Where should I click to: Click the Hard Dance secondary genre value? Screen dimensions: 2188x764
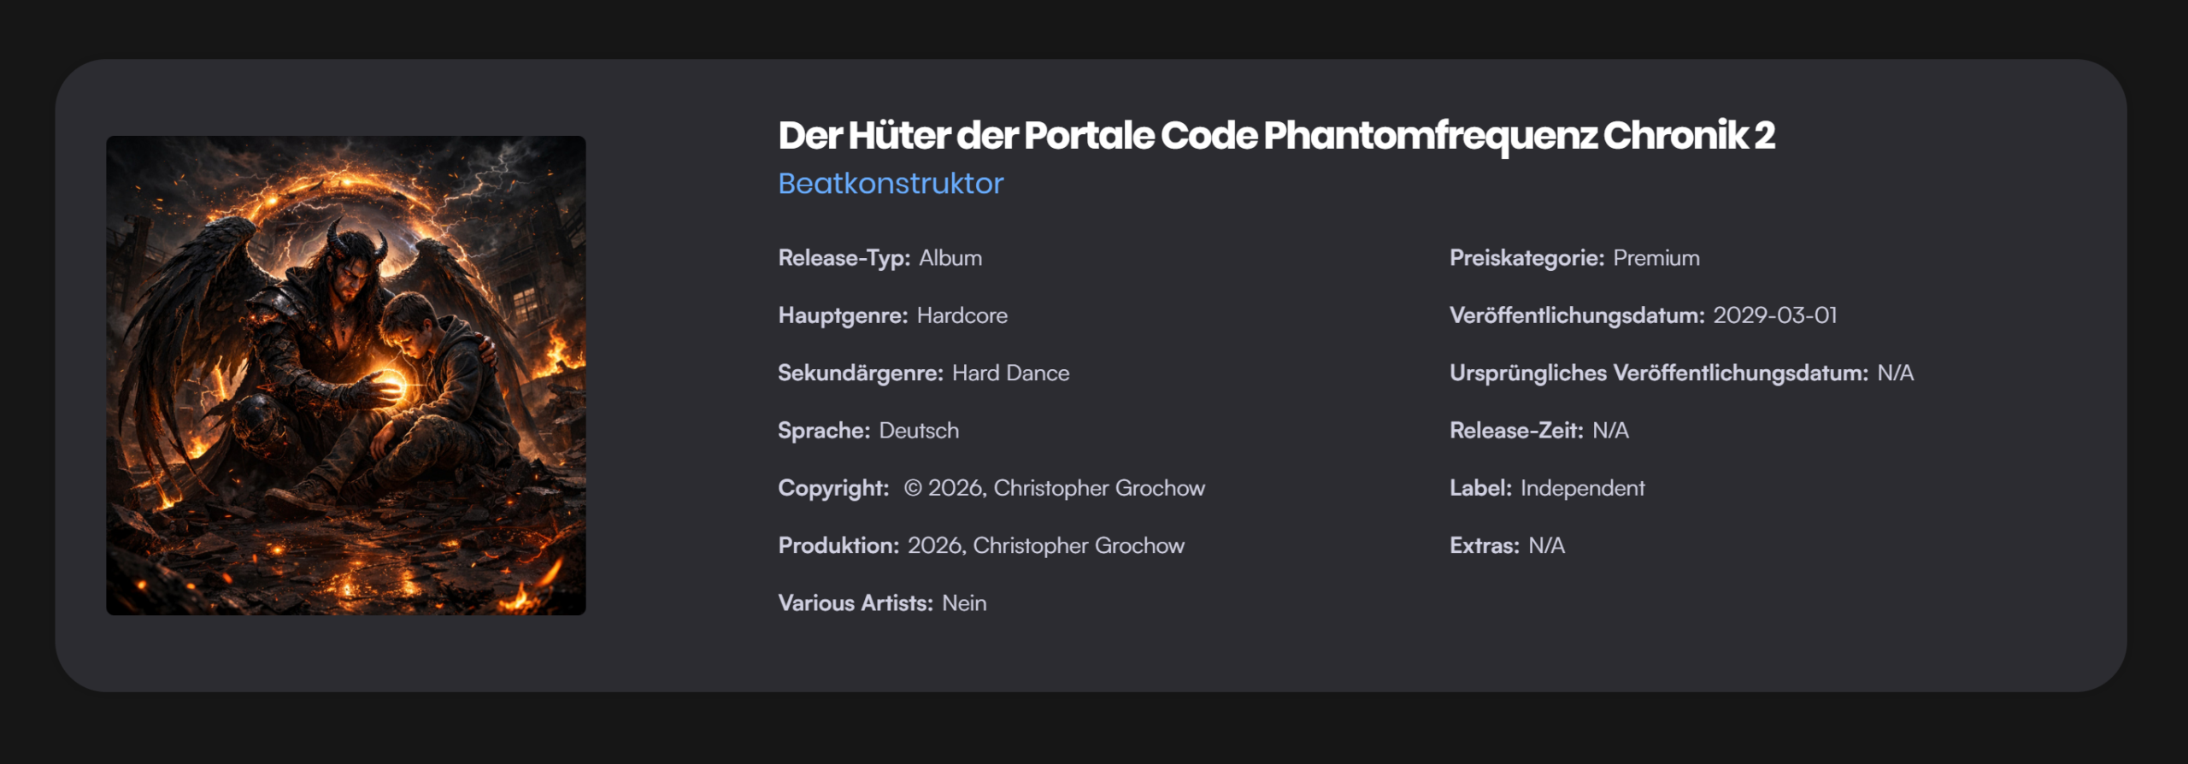(x=1010, y=373)
